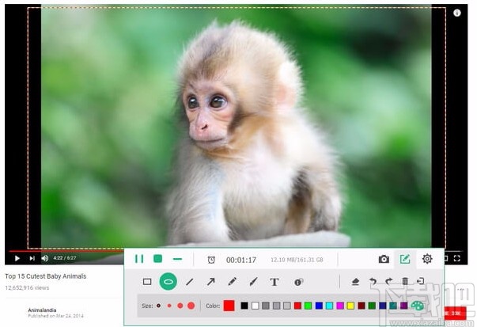Exit the drawing panel
Viewport: 477px width, 327px height.
click(x=420, y=281)
